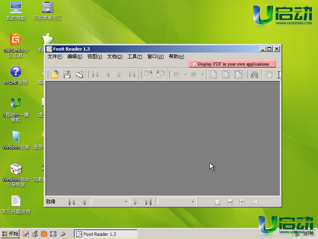Image resolution: width=318 pixels, height=239 pixels.
Task: Open a PDF with the folder icon
Action: pyautogui.click(x=55, y=74)
